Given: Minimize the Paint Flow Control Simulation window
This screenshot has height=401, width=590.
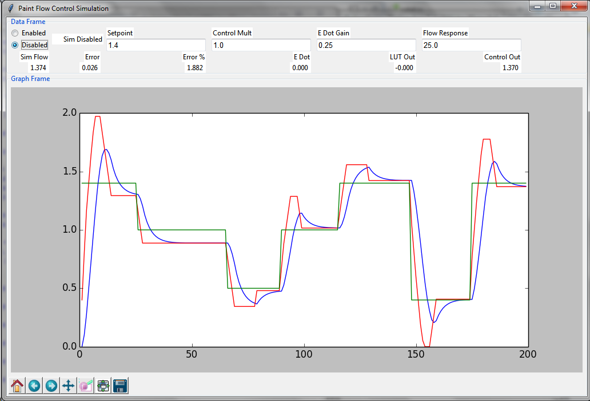Looking at the screenshot, I should (537, 6).
